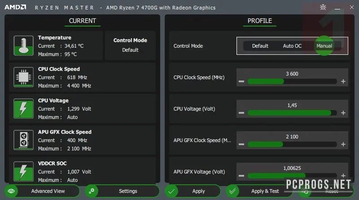Click the APU GFX graphics card icon

pyautogui.click(x=23, y=140)
